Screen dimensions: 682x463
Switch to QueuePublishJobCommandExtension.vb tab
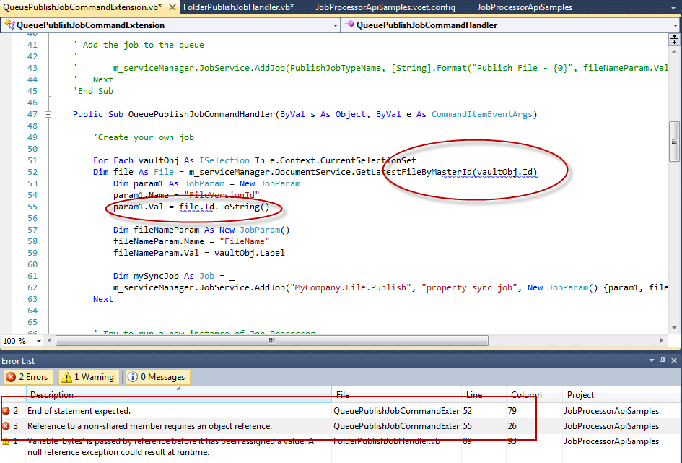point(83,7)
